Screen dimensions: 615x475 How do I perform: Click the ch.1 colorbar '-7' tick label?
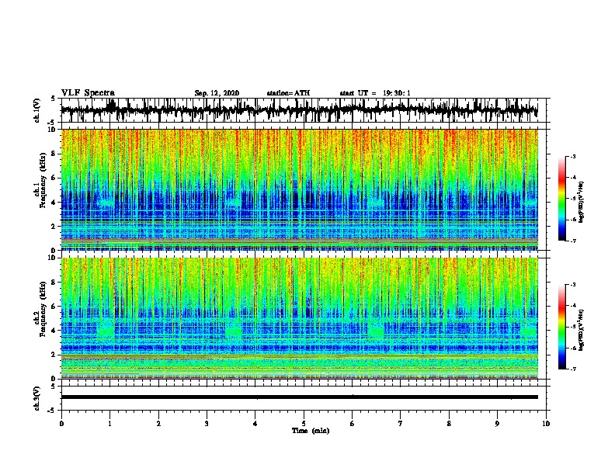coord(573,241)
